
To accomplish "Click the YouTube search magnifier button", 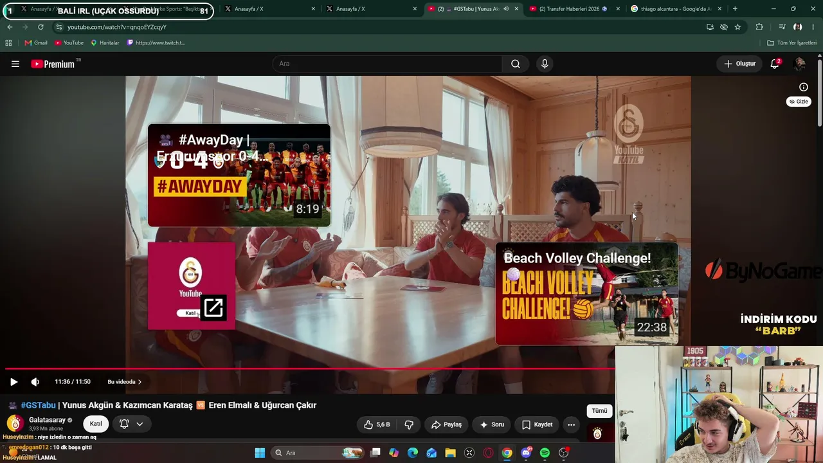I will (516, 64).
